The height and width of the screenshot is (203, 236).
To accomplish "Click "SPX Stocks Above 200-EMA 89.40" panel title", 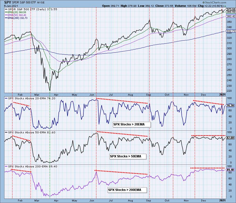I will coord(31,167).
